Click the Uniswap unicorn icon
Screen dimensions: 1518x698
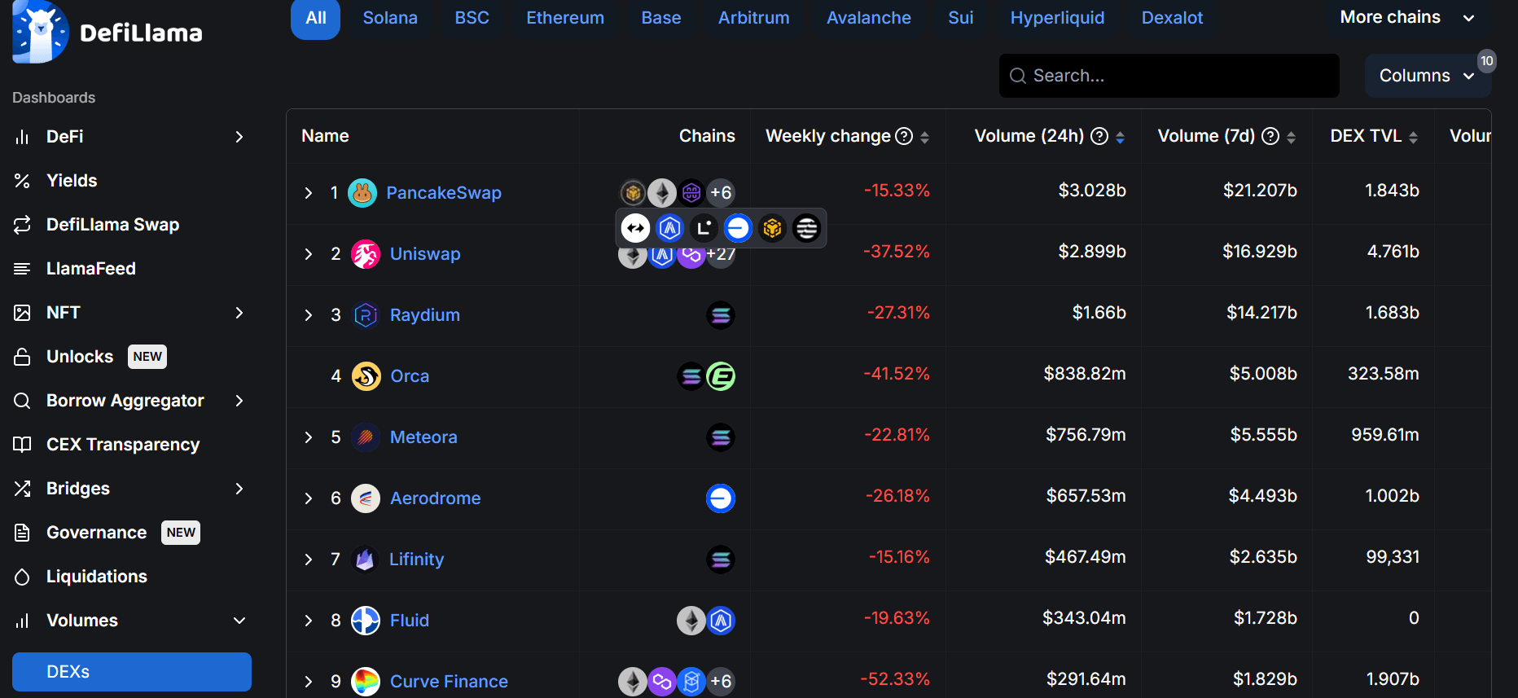(366, 254)
